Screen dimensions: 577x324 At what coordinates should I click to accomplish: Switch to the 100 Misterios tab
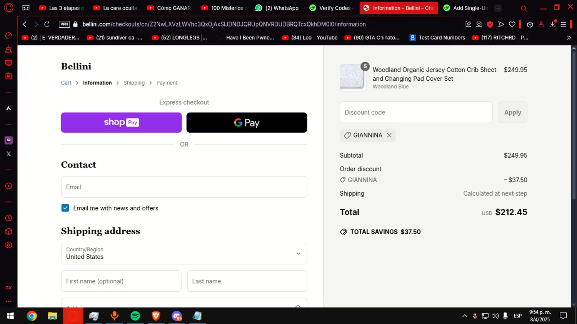[x=223, y=8]
